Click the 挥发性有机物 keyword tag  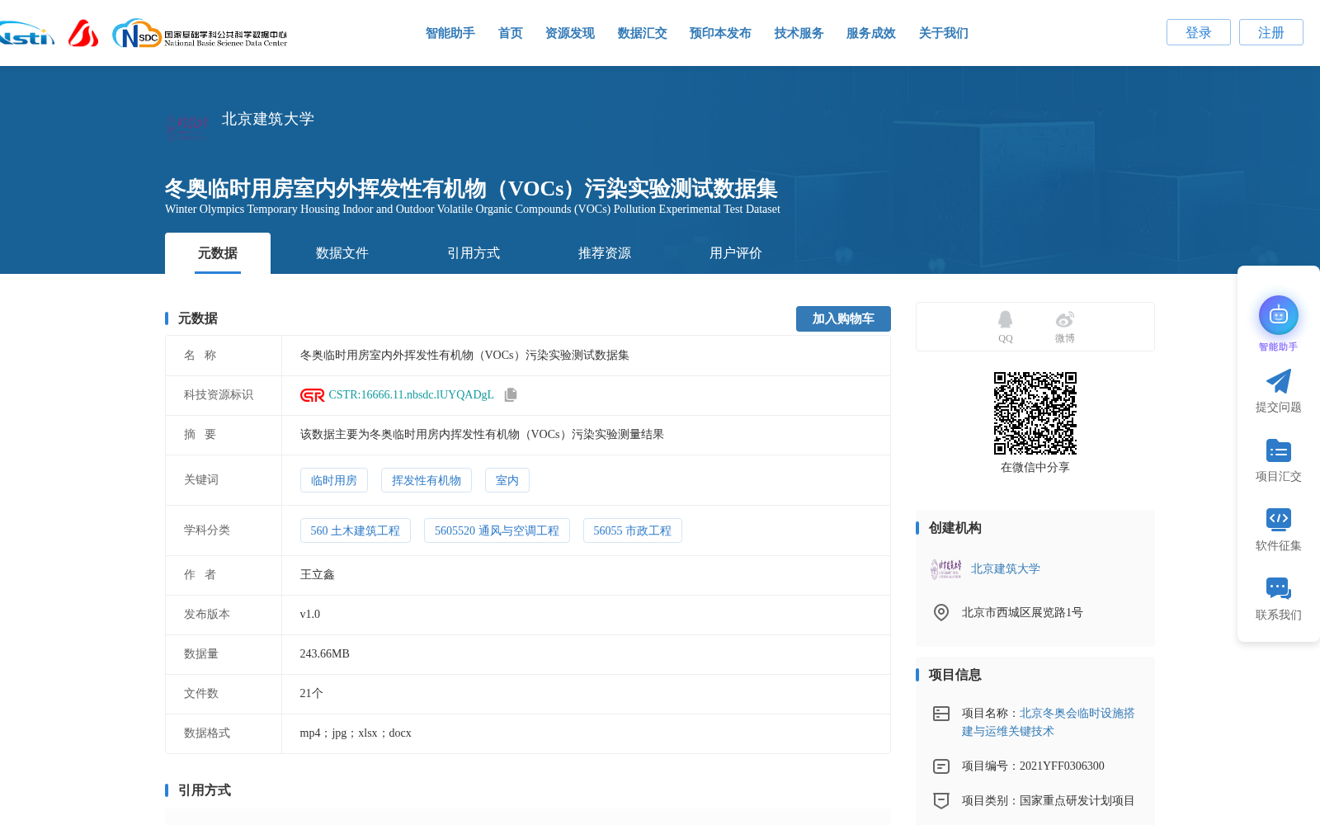[427, 480]
